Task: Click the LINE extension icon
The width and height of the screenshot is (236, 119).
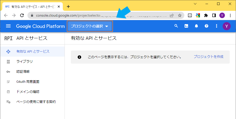Action: 190,15
